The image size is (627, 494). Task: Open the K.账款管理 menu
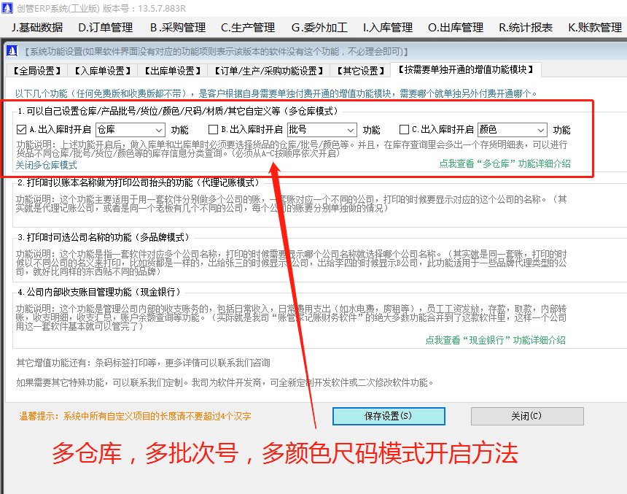(596, 26)
